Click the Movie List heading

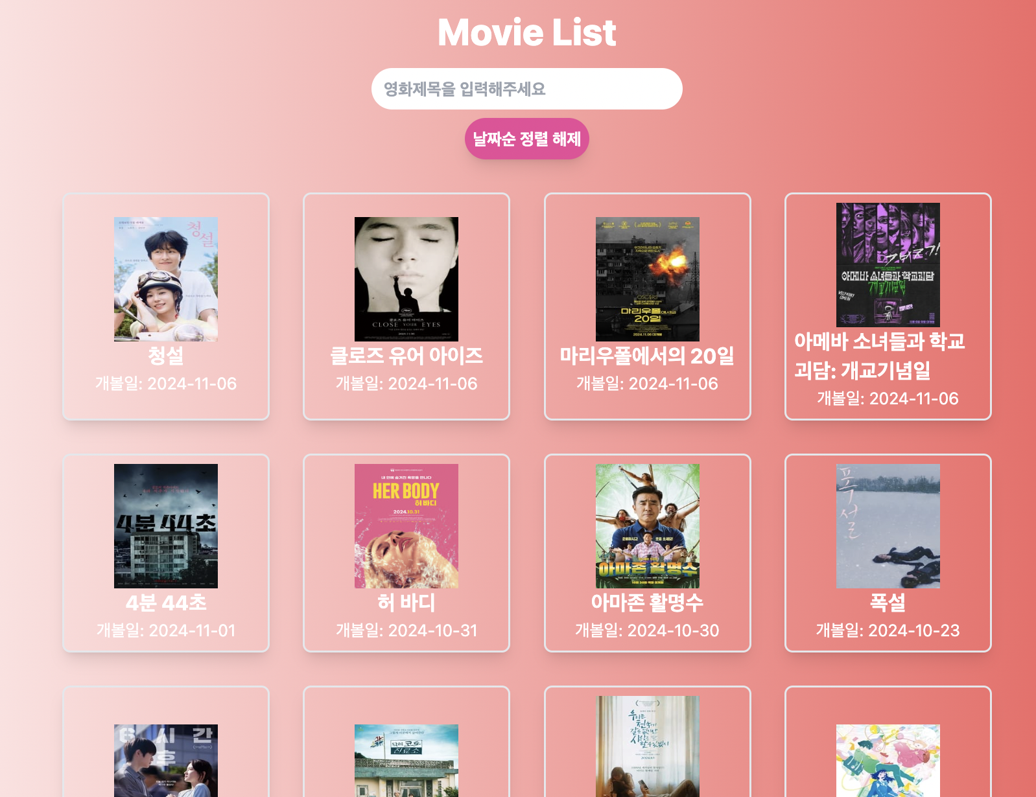[526, 32]
